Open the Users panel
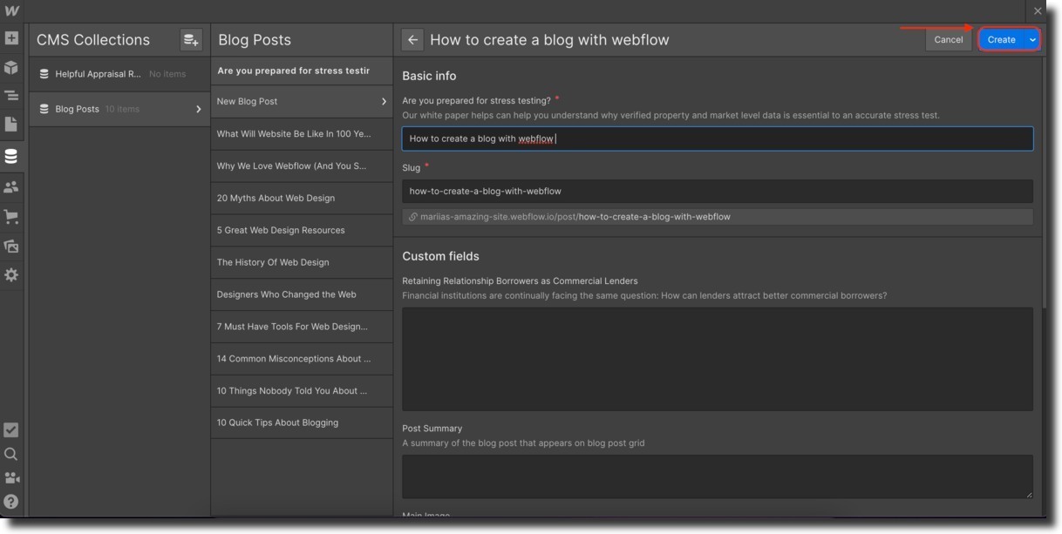This screenshot has width=1062, height=534. pos(11,186)
